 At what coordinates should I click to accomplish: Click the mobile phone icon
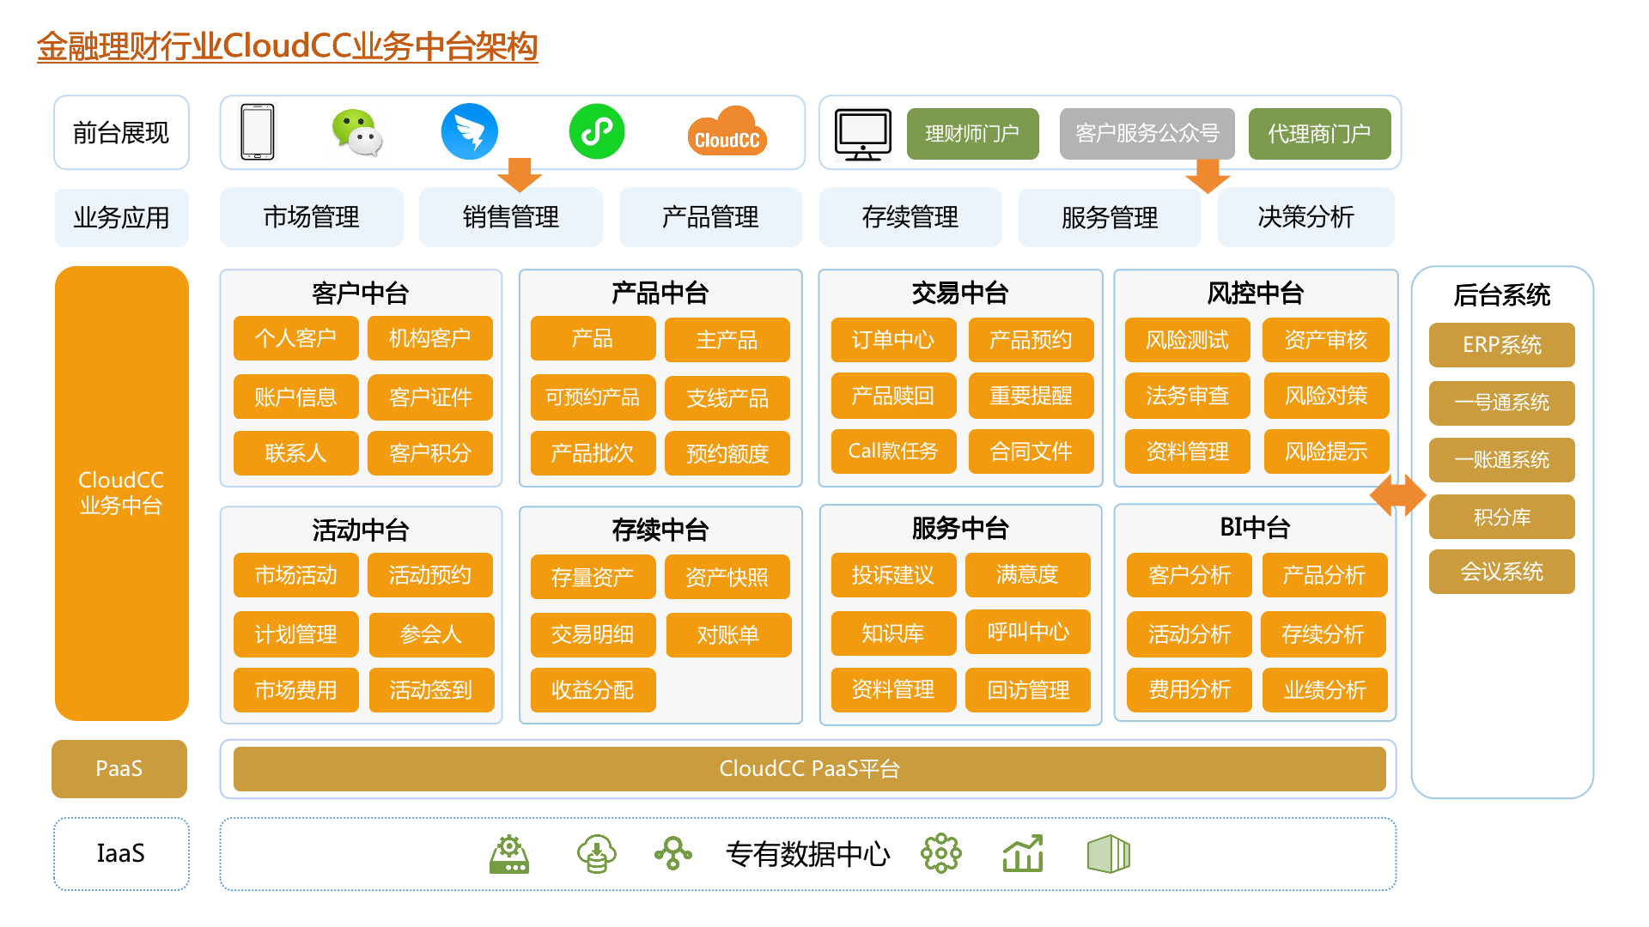[x=258, y=132]
